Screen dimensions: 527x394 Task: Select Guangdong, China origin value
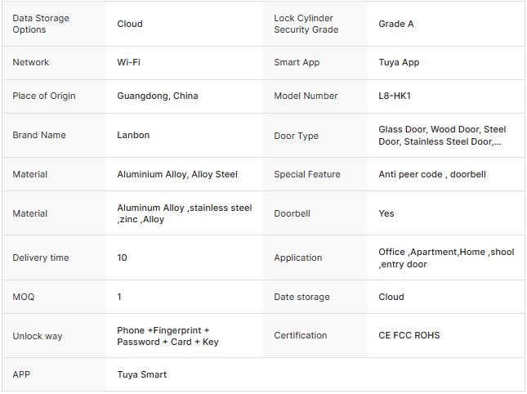tap(158, 96)
